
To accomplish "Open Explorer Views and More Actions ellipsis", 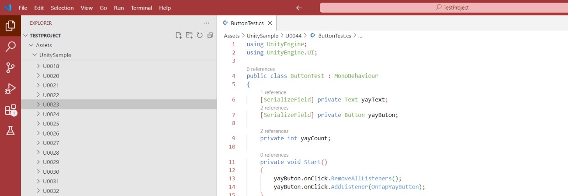I will 206,23.
